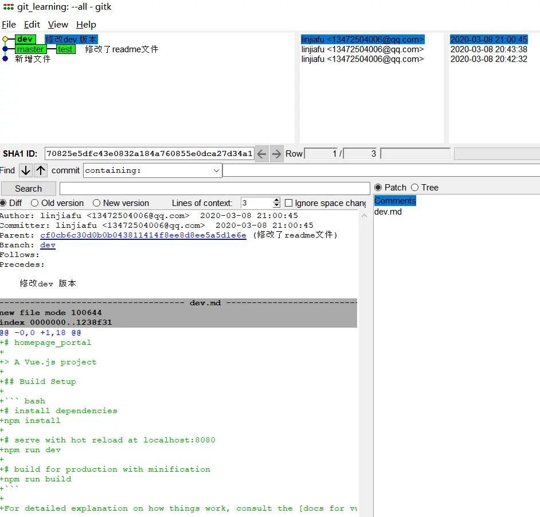Follow the dev branch link

click(48, 245)
